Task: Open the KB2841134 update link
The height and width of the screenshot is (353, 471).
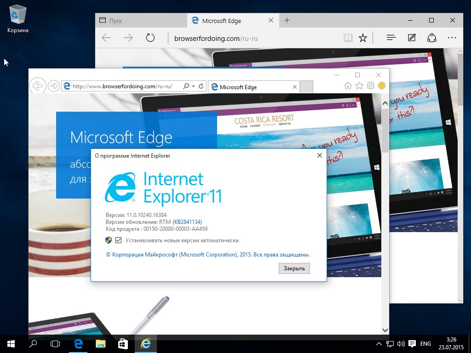Action: pyautogui.click(x=187, y=222)
